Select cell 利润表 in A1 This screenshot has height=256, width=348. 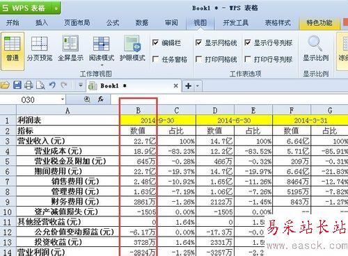pyautogui.click(x=68, y=120)
